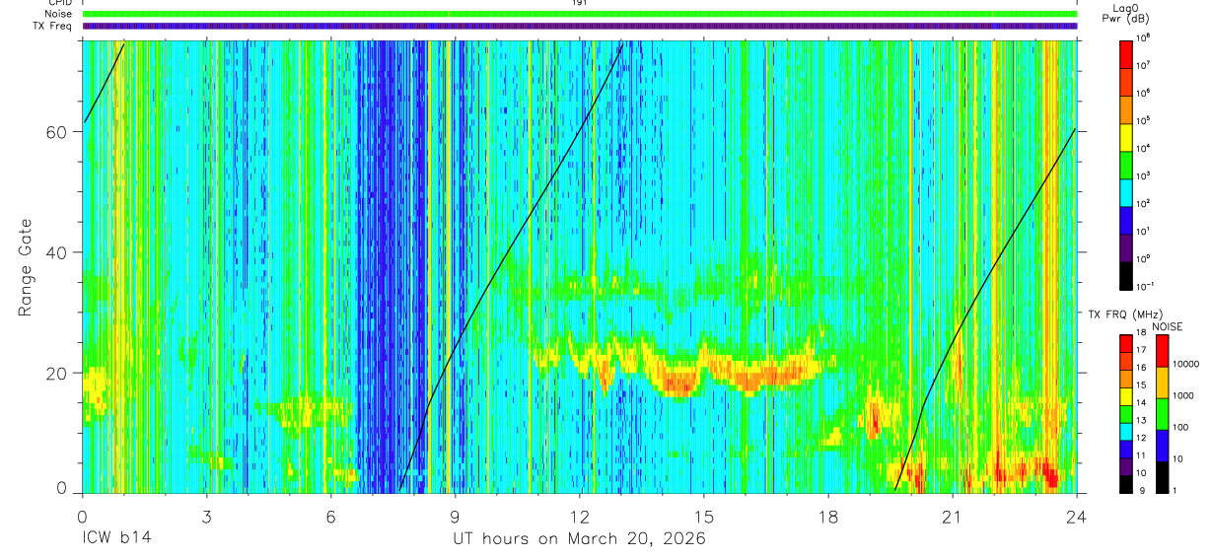Click the "Noise" row label at top left
This screenshot has width=1211, height=559.
coord(60,14)
